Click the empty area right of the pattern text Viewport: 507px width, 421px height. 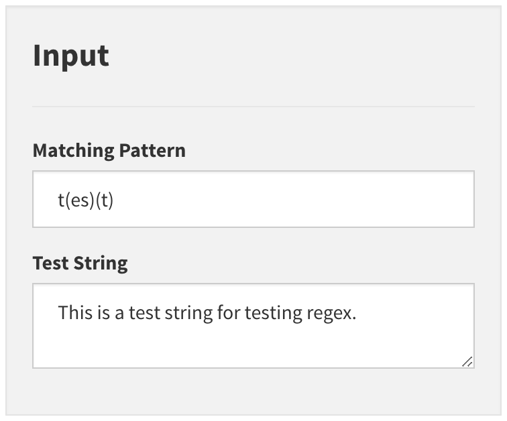click(x=291, y=200)
